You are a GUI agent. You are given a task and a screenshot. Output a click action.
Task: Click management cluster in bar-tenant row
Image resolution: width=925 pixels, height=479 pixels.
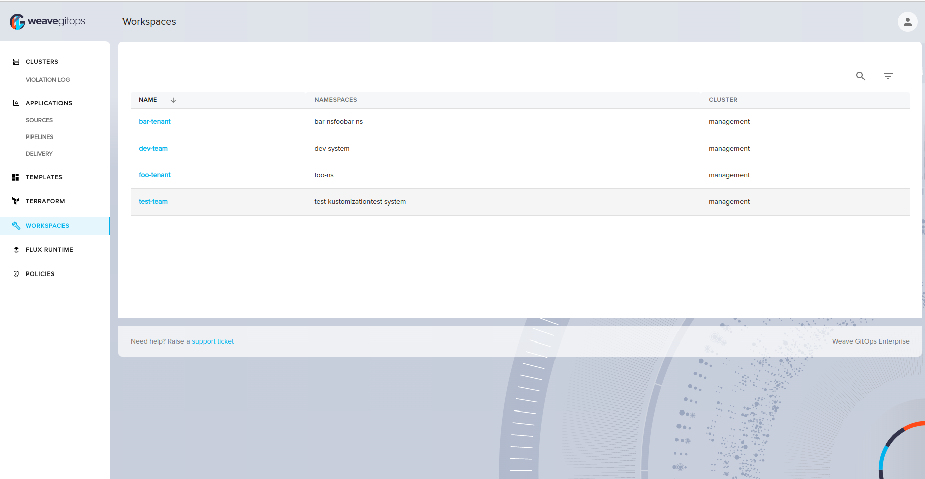tap(729, 122)
